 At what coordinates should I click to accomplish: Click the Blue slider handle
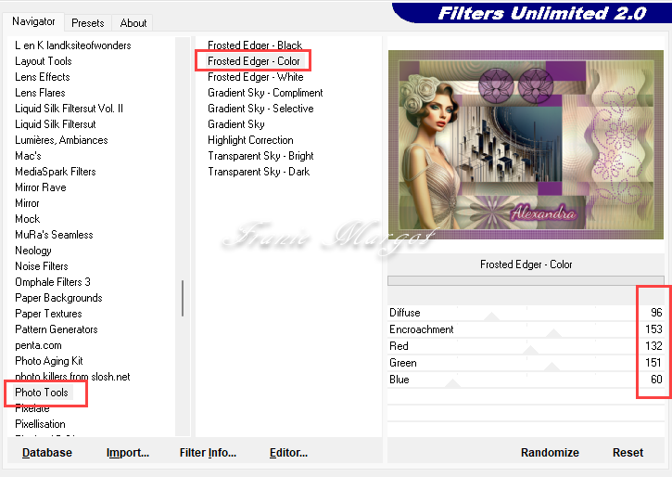pyautogui.click(x=452, y=383)
